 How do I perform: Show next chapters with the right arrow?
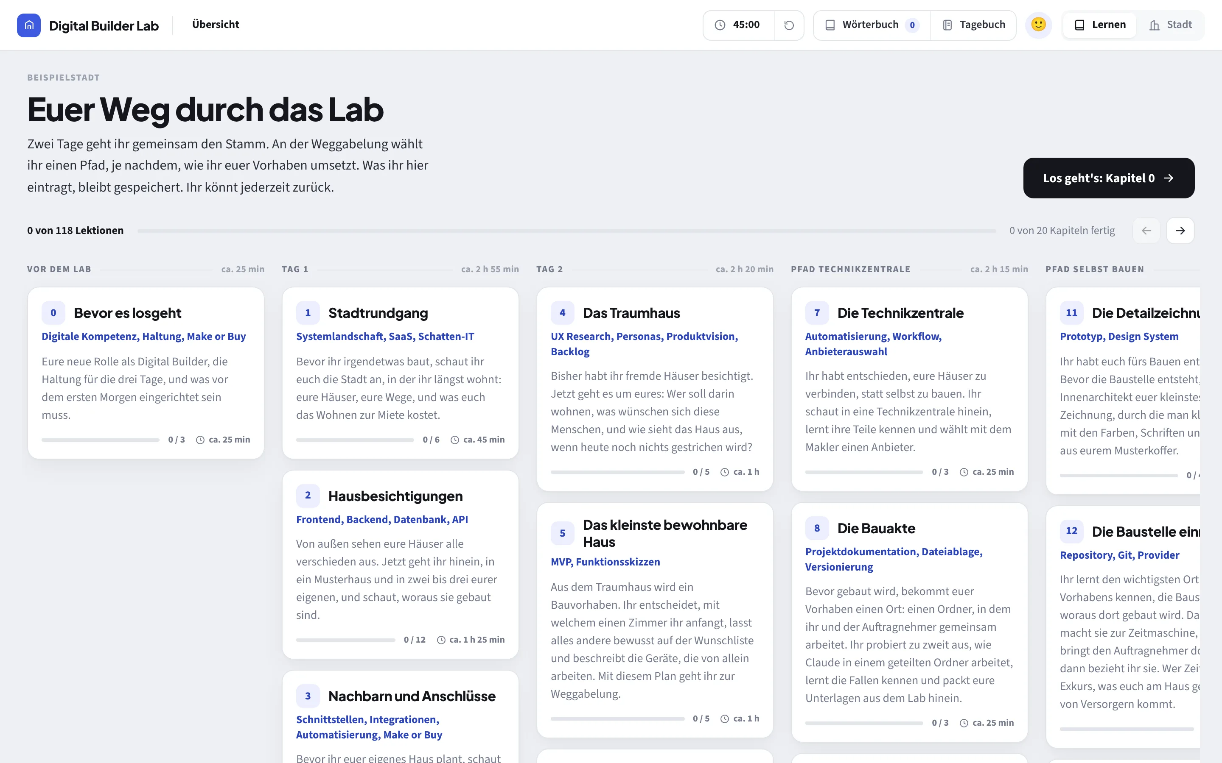(1180, 231)
